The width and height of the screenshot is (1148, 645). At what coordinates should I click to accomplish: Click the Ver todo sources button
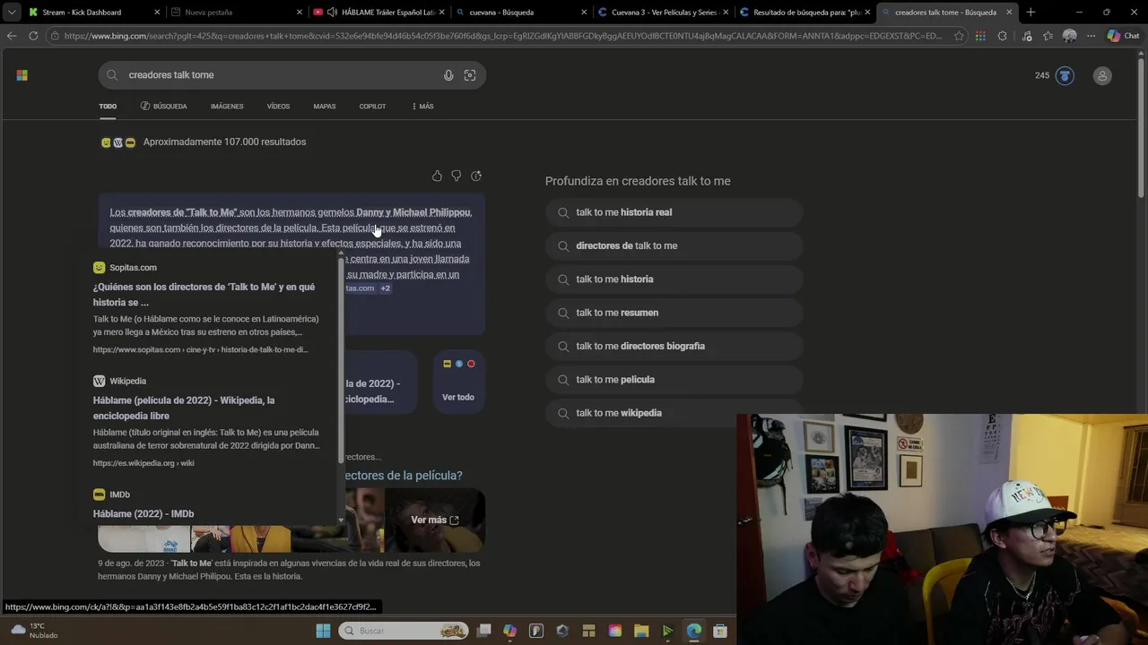tap(458, 383)
